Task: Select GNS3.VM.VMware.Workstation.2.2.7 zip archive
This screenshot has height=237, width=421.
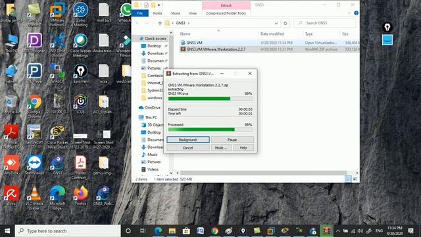Action: tap(269, 49)
